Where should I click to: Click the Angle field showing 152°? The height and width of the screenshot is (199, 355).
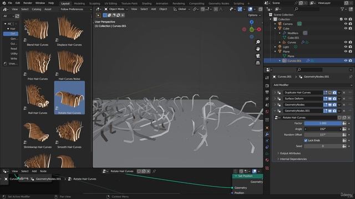coord(323,129)
